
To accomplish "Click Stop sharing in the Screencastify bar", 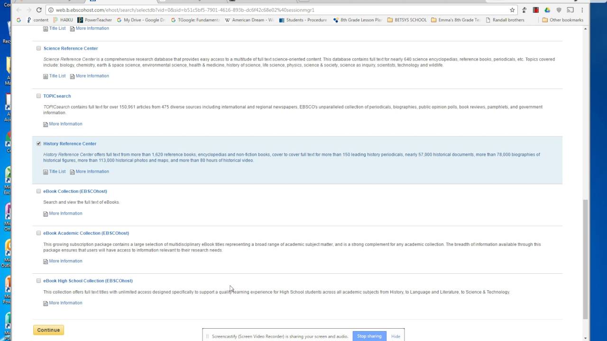I will point(369,336).
